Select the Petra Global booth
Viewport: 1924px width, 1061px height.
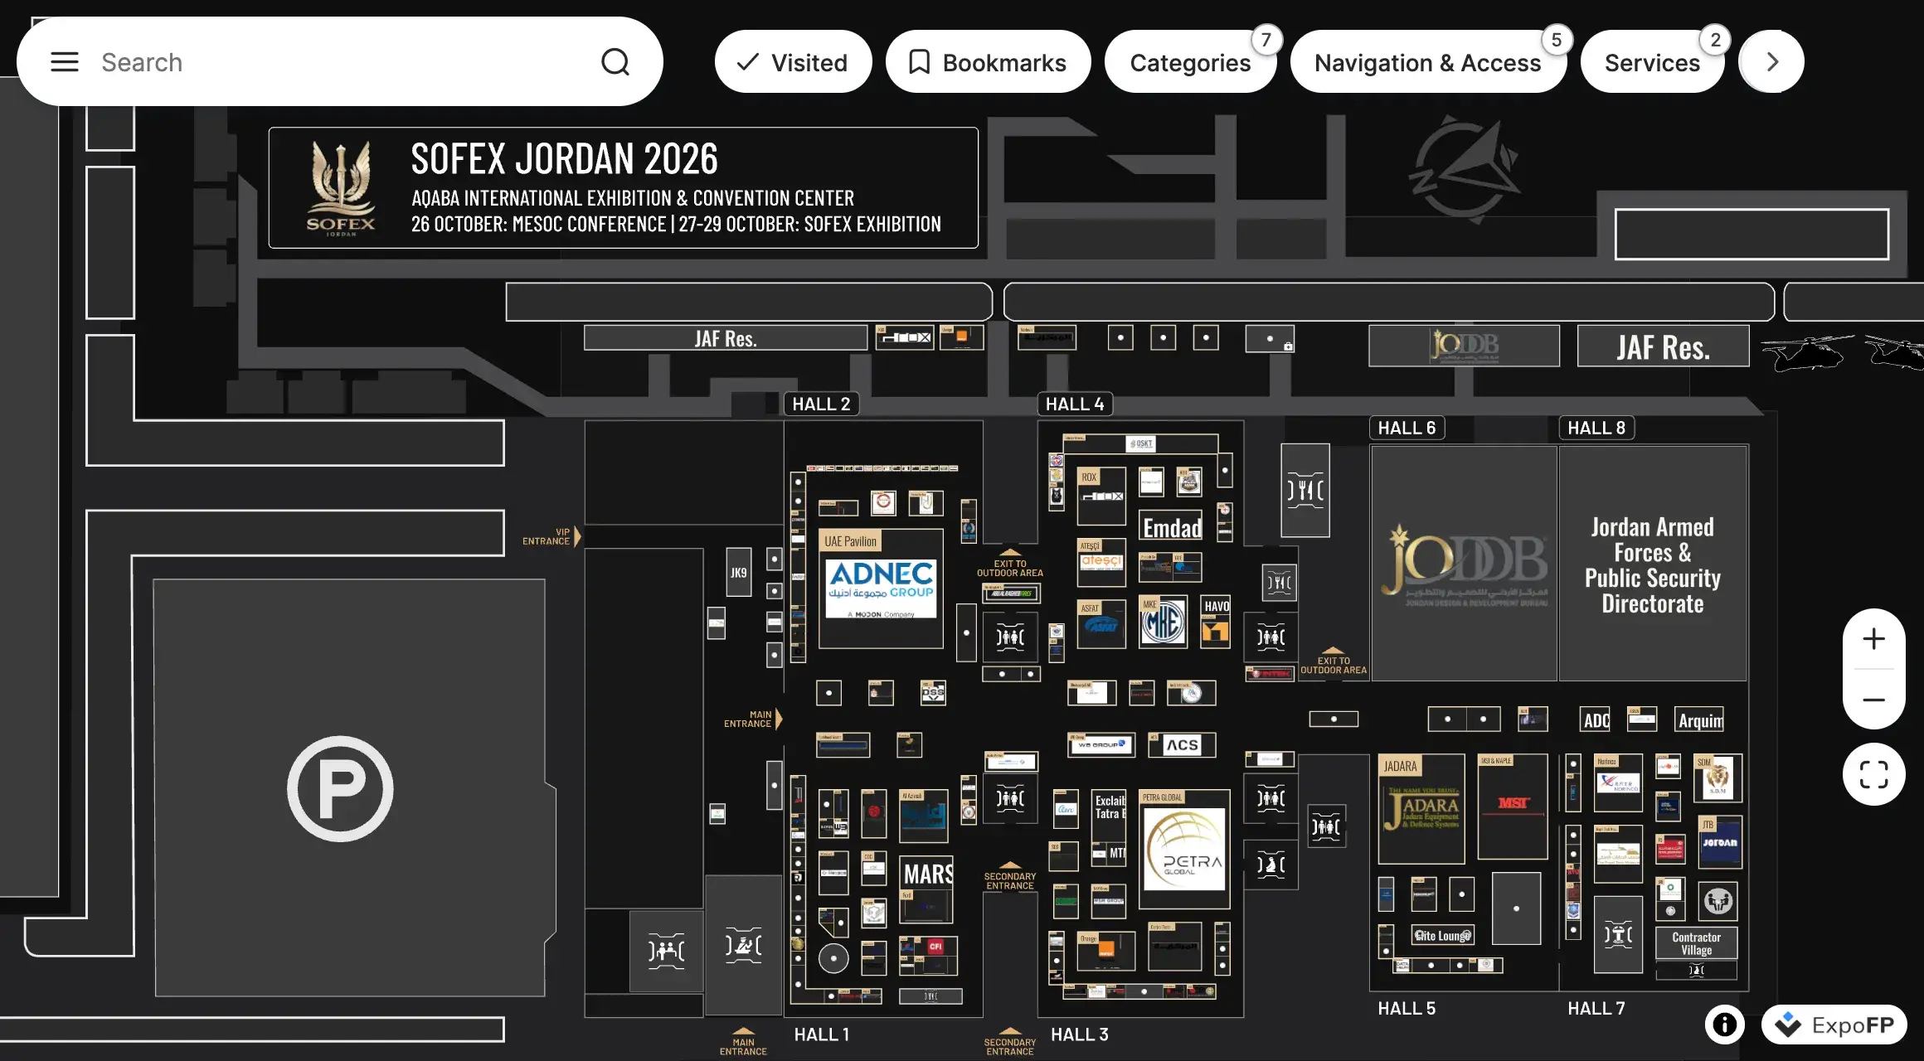click(x=1183, y=850)
